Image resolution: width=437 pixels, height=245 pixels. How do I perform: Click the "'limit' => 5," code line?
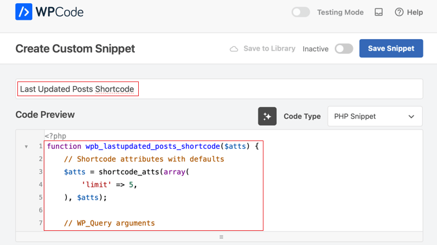[109, 185]
